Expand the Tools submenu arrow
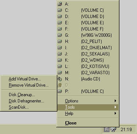Screen dimensions: 137x134 115,107
